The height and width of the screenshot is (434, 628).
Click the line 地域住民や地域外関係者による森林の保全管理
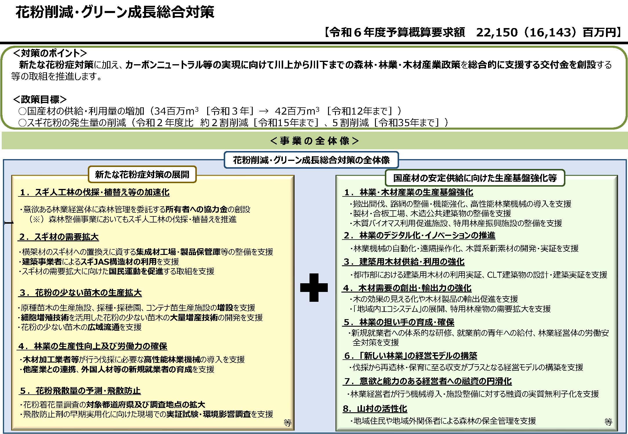443,421
